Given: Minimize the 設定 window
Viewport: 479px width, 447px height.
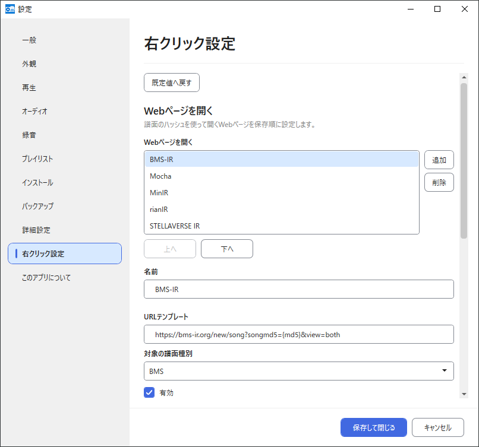Looking at the screenshot, I should pos(411,9).
